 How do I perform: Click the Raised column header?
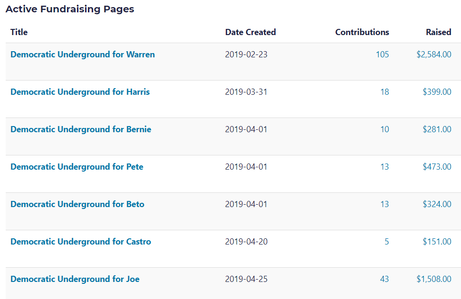(x=439, y=32)
